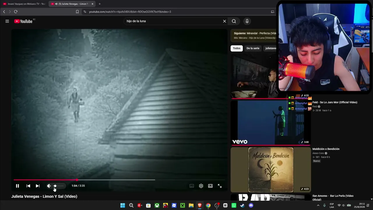The width and height of the screenshot is (373, 210).
Task: Open WhatsApp from the taskbar
Action: 234,205
